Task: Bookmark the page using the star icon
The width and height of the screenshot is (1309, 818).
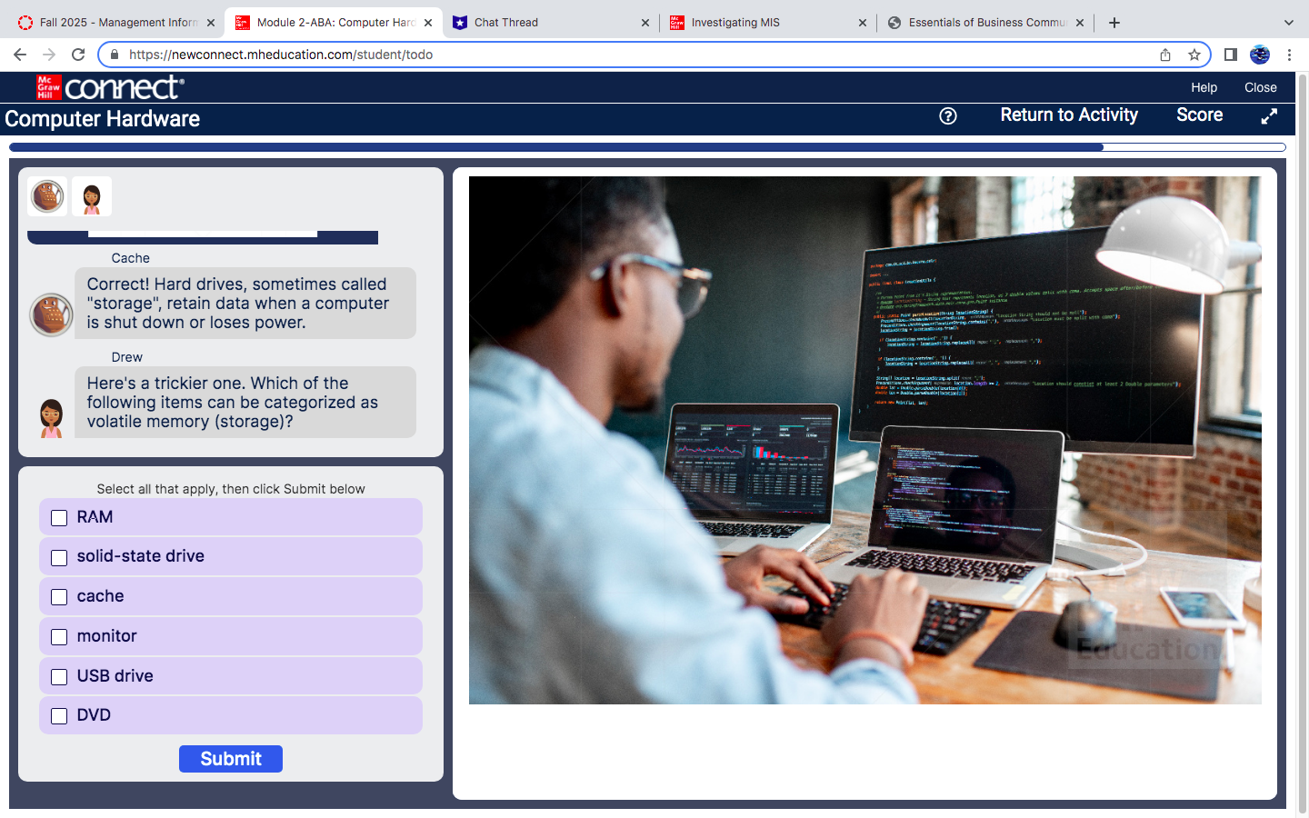Action: [x=1194, y=55]
